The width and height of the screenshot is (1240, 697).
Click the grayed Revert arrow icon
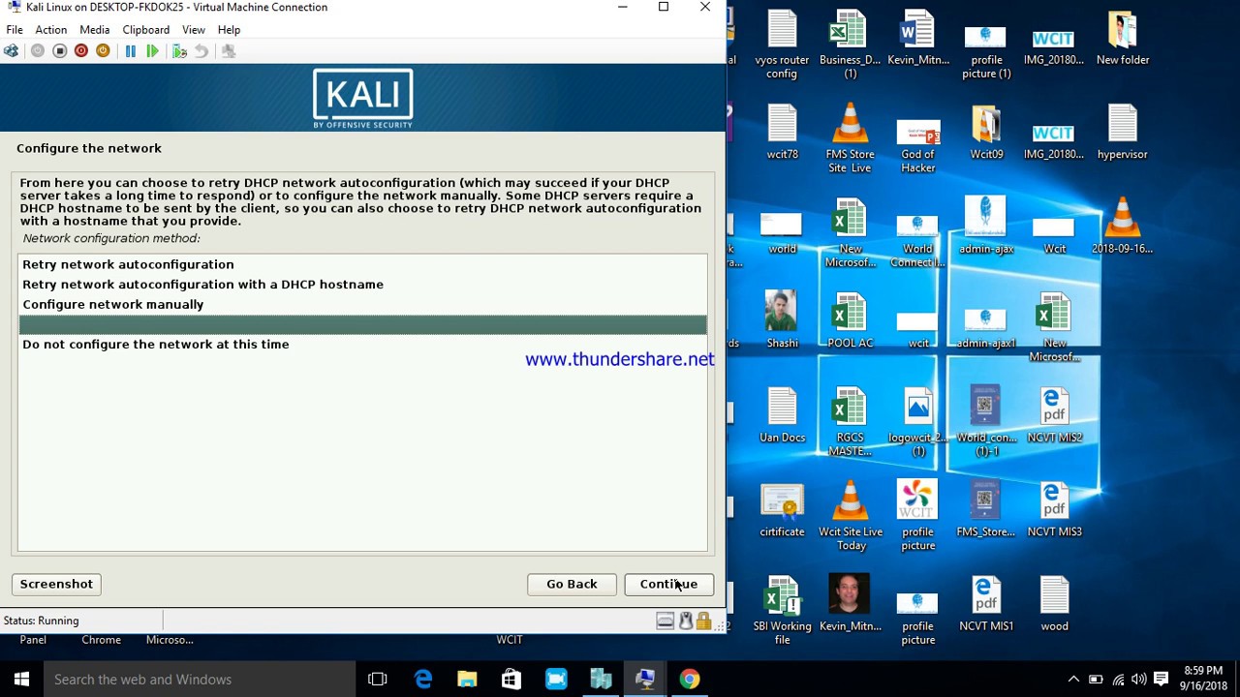tap(201, 51)
